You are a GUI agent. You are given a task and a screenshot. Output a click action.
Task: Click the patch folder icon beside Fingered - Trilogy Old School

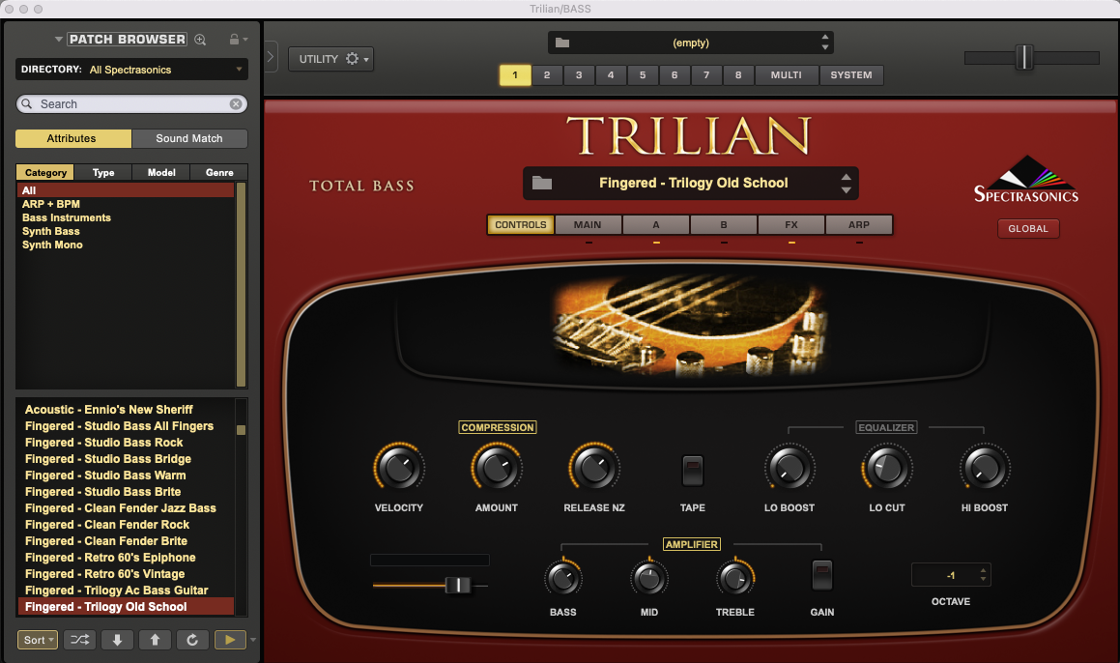pyautogui.click(x=542, y=183)
